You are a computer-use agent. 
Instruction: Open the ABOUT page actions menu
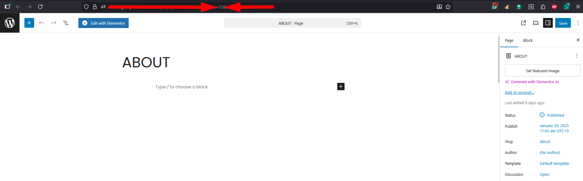(577, 56)
